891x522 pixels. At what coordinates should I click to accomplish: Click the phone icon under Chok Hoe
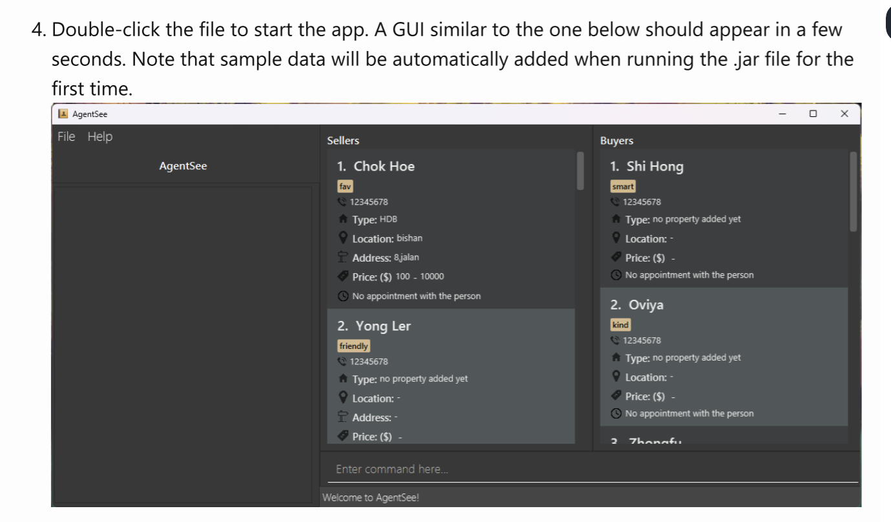pos(342,202)
